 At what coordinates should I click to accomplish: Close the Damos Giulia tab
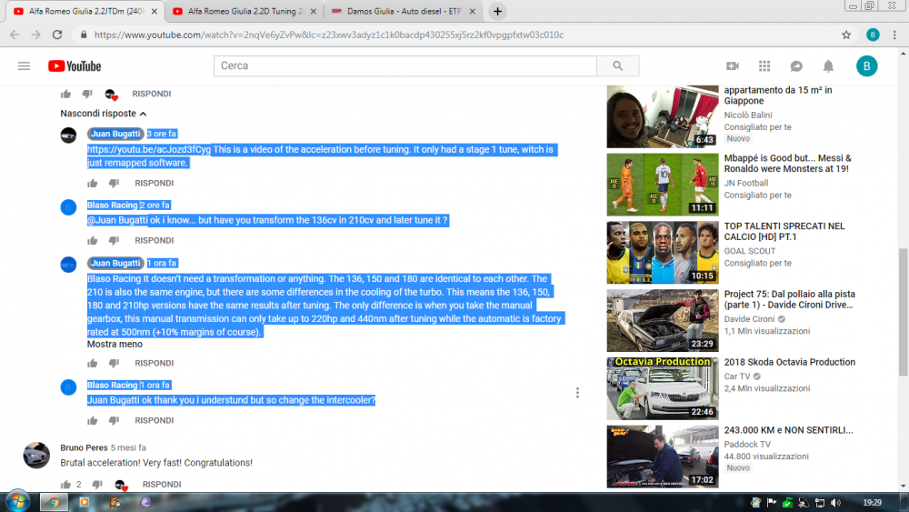click(473, 11)
